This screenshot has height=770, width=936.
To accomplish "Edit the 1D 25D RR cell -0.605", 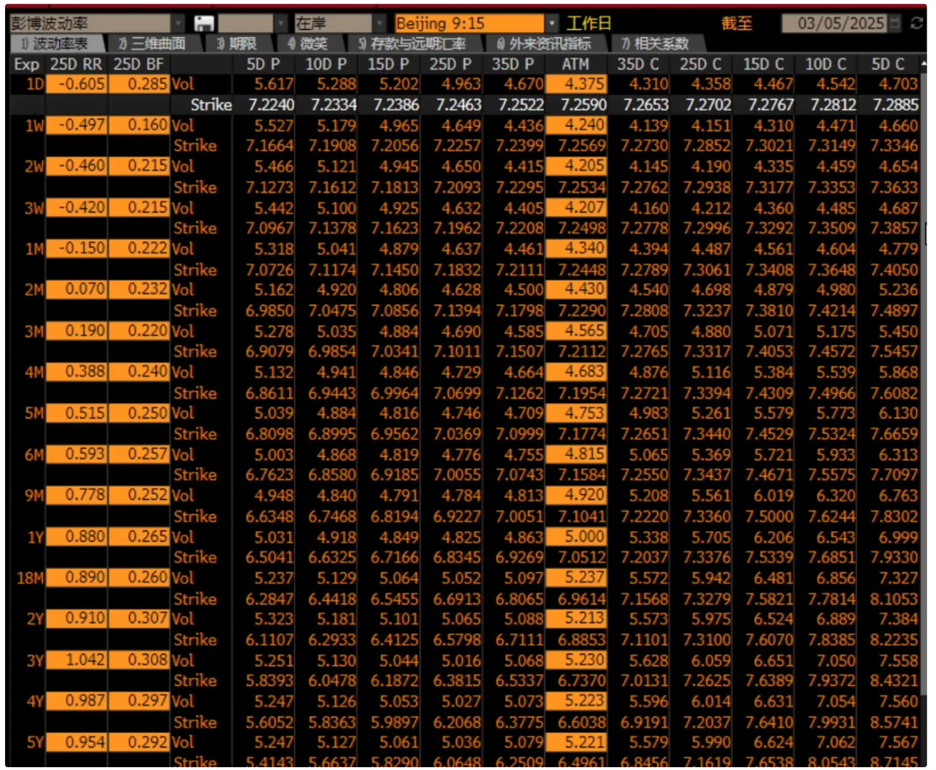I will (x=76, y=84).
